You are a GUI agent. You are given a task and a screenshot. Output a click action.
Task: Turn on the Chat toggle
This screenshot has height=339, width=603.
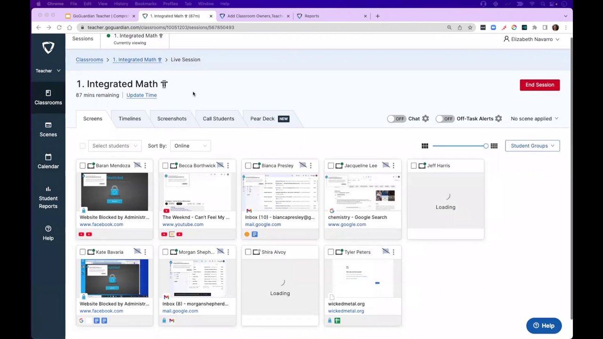[x=396, y=119]
